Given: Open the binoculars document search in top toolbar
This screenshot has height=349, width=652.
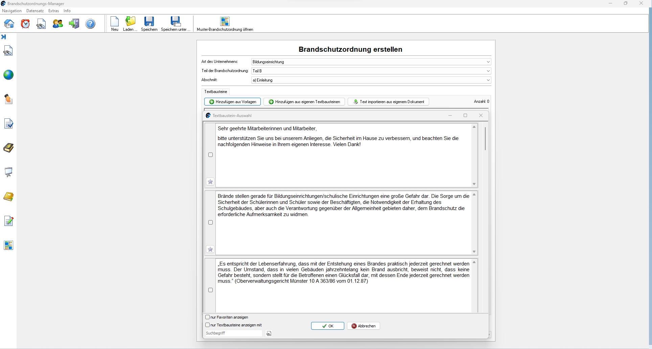Looking at the screenshot, I should click(41, 24).
